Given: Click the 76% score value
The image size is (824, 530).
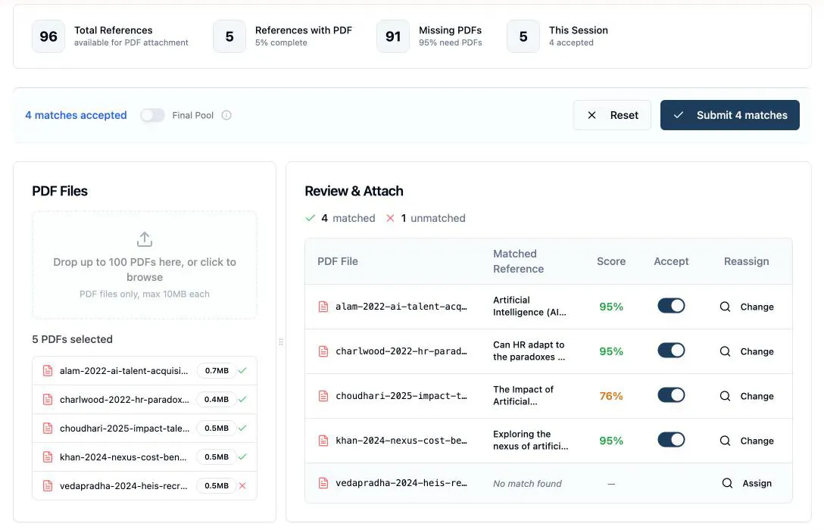Looking at the screenshot, I should [611, 396].
